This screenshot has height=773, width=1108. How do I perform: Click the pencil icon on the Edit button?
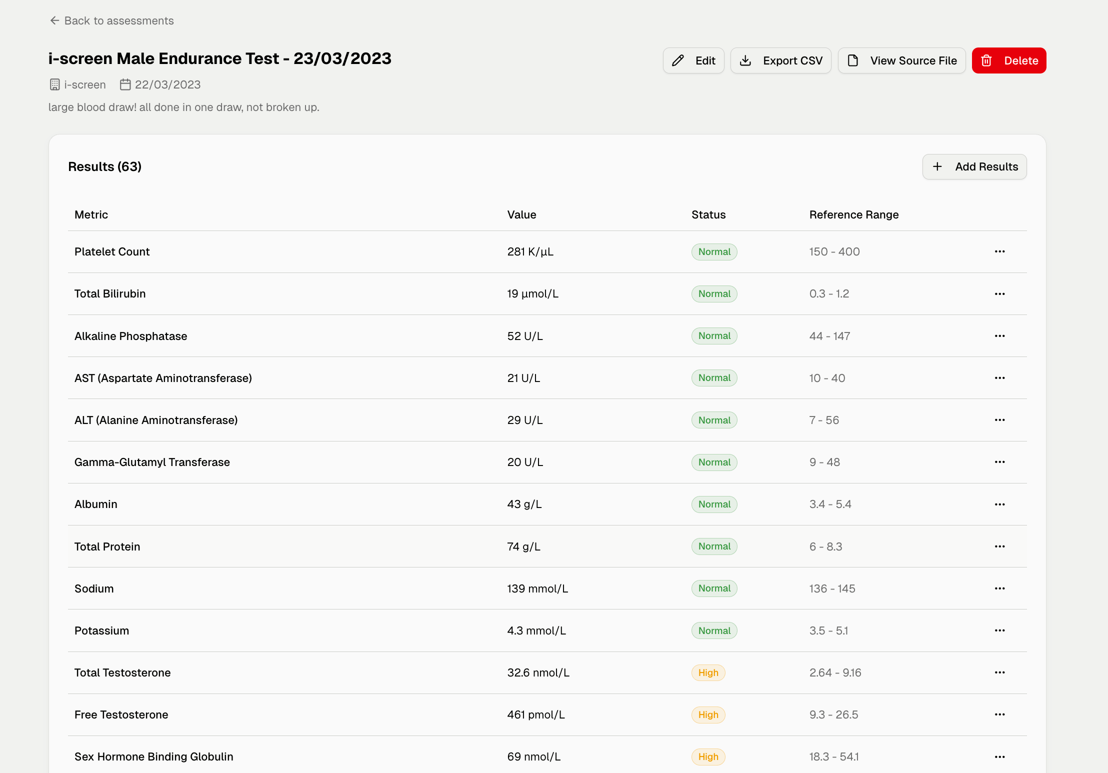pos(677,60)
